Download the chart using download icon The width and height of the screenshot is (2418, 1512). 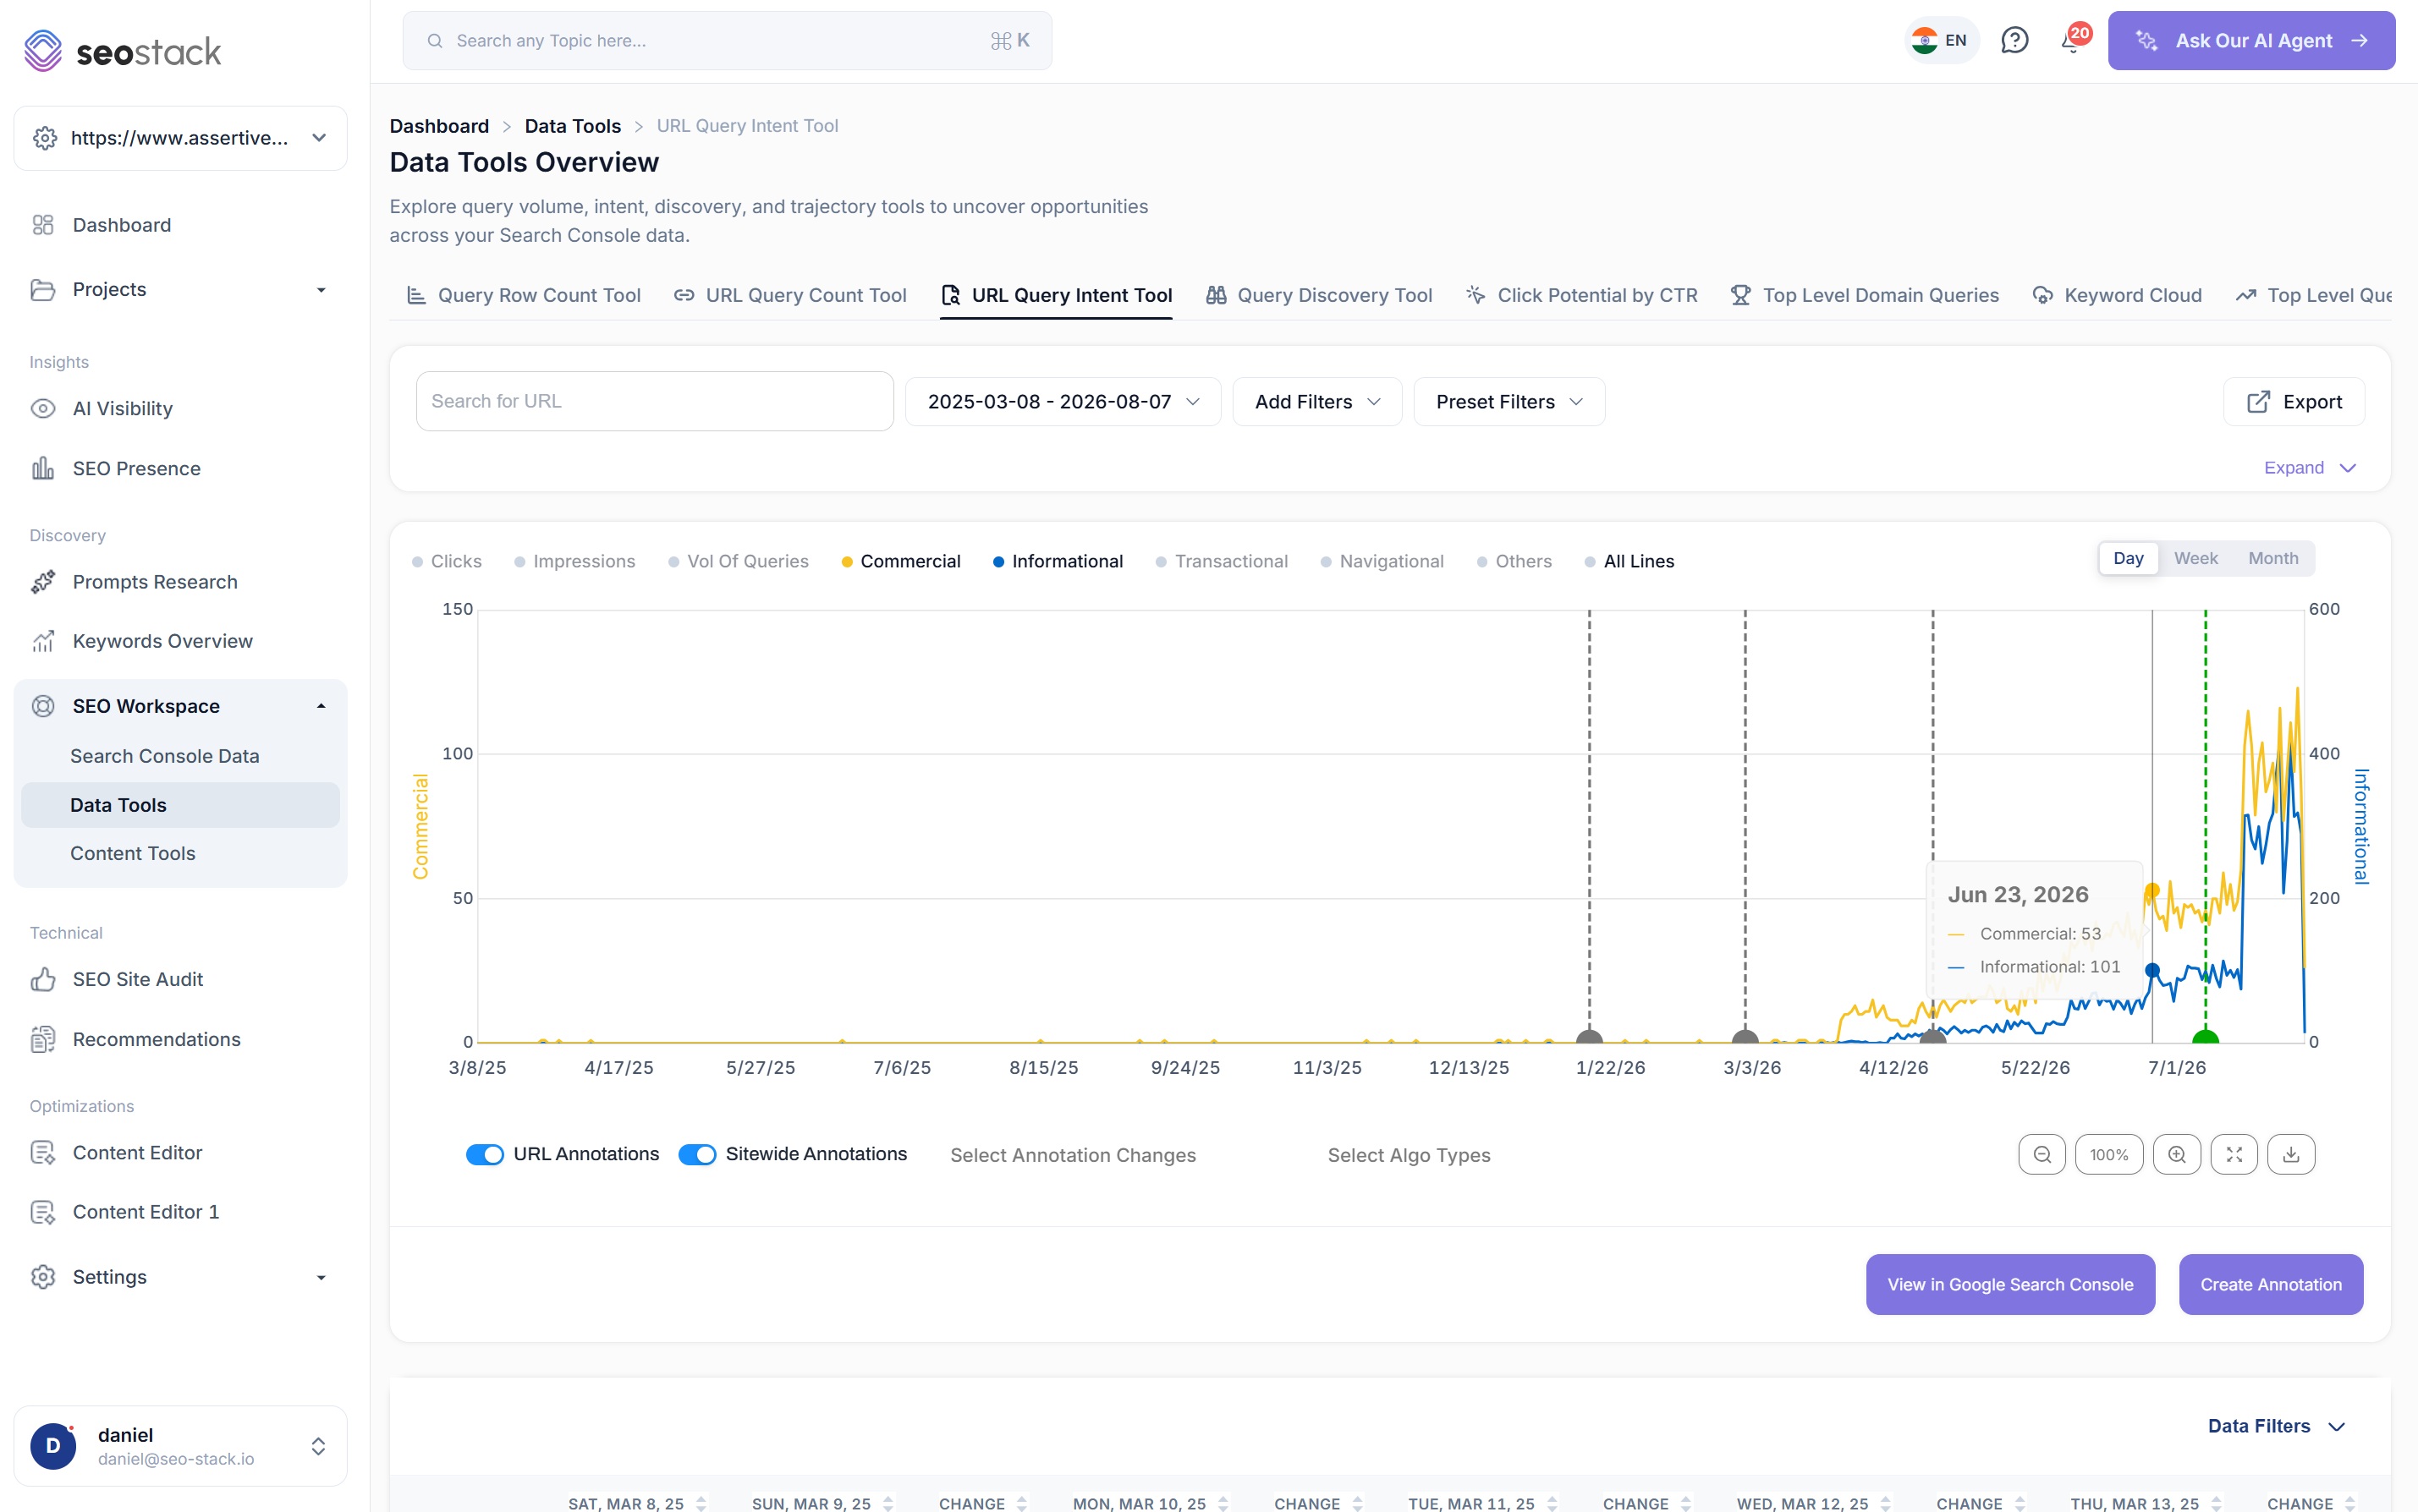[x=2291, y=1155]
